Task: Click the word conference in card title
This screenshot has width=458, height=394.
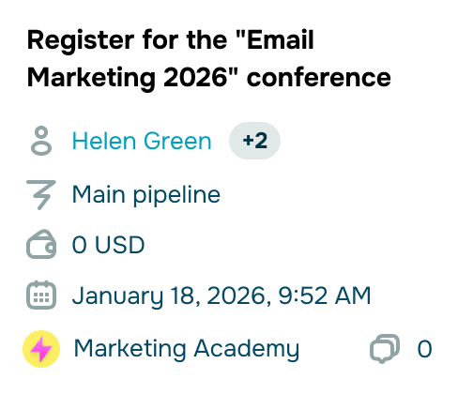Action: 319,78
